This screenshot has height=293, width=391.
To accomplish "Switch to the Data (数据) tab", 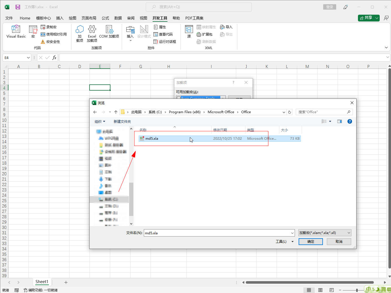I will pos(118,18).
